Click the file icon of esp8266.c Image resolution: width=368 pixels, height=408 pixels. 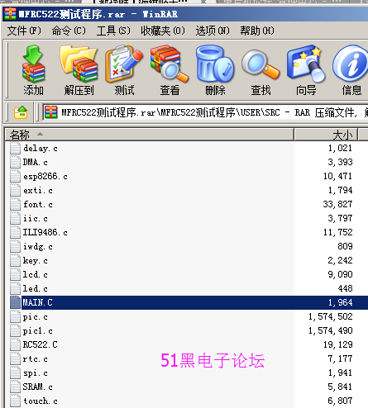pos(15,176)
